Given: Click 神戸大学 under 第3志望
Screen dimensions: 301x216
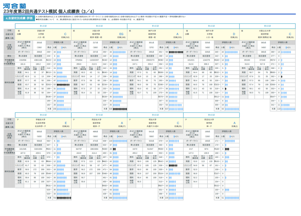Looking at the screenshot, I should pyautogui.click(x=152, y=31).
